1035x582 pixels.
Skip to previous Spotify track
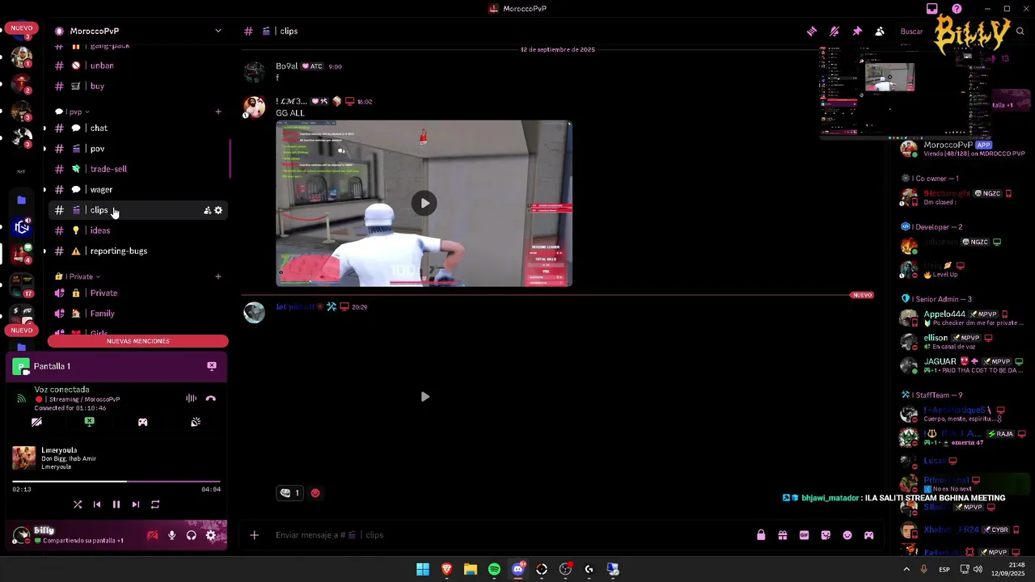point(97,504)
